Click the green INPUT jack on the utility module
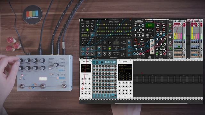 [170, 26]
